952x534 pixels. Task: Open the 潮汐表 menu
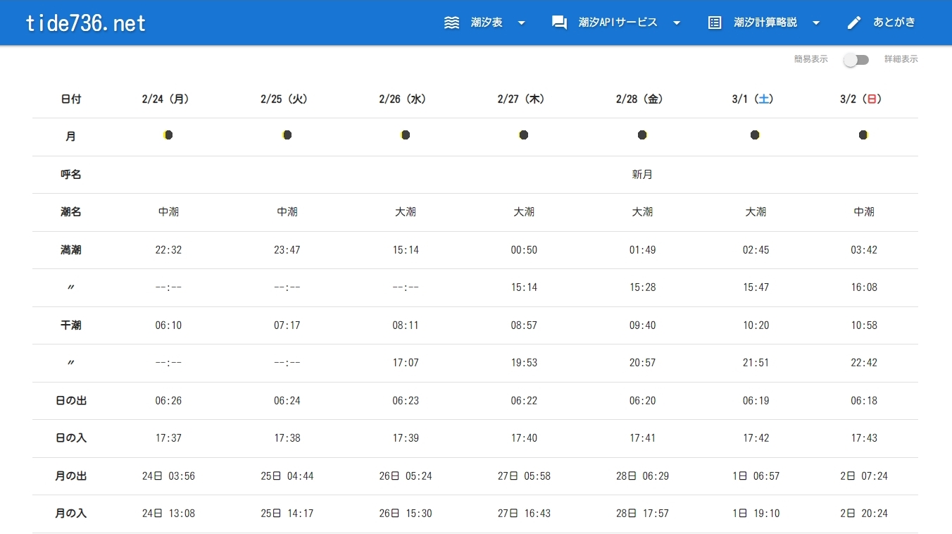click(x=486, y=23)
